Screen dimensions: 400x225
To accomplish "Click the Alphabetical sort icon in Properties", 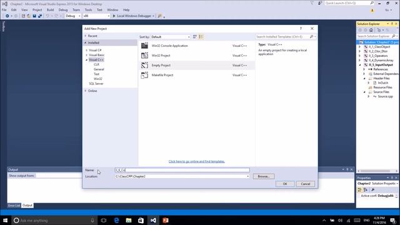I will coord(366,190).
